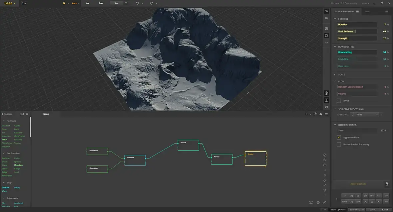The image size is (393, 212).
Task: Click the lock icon beside Apply Changes
Action: click(x=386, y=184)
